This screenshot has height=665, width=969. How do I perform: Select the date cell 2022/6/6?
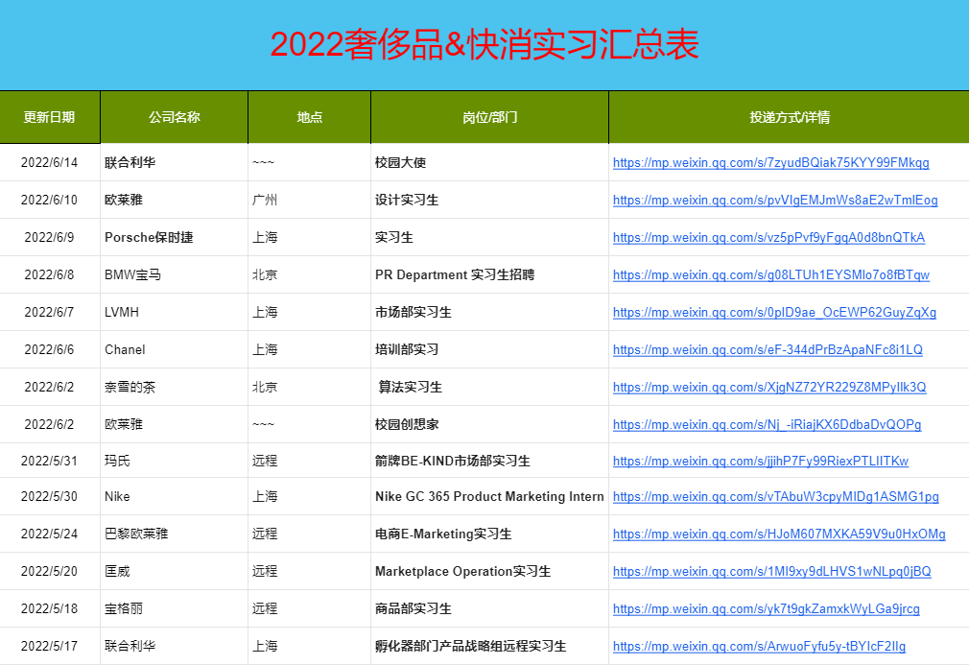click(50, 350)
